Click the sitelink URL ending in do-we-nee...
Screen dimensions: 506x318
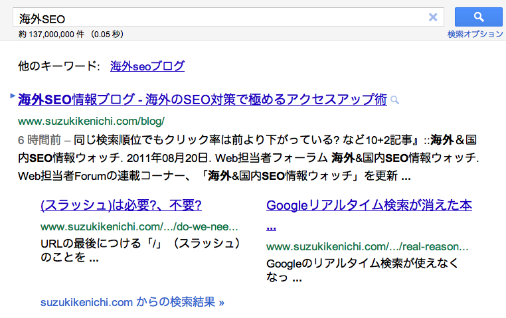139,227
